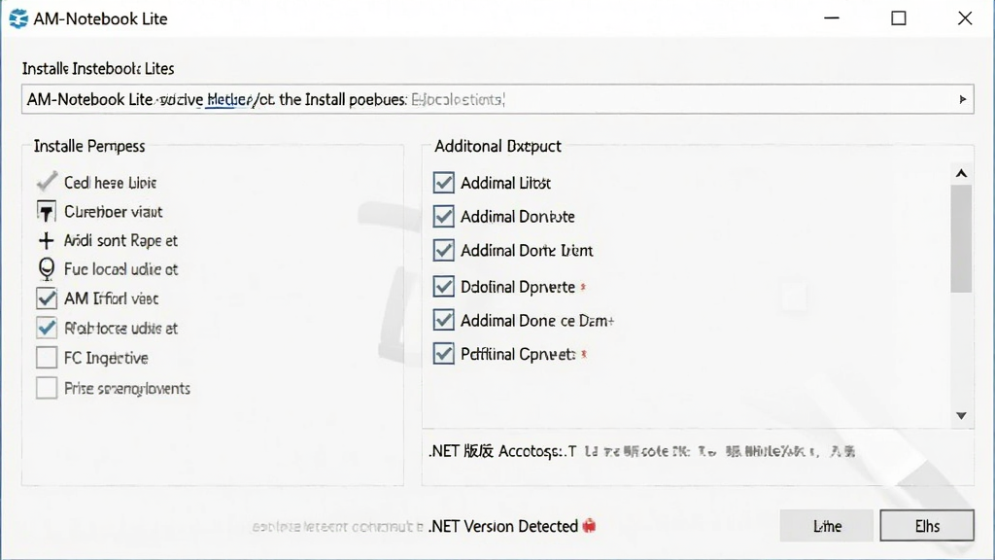Image resolution: width=995 pixels, height=560 pixels.
Task: Click the AM-Notebook Lite app icon
Action: [18, 18]
